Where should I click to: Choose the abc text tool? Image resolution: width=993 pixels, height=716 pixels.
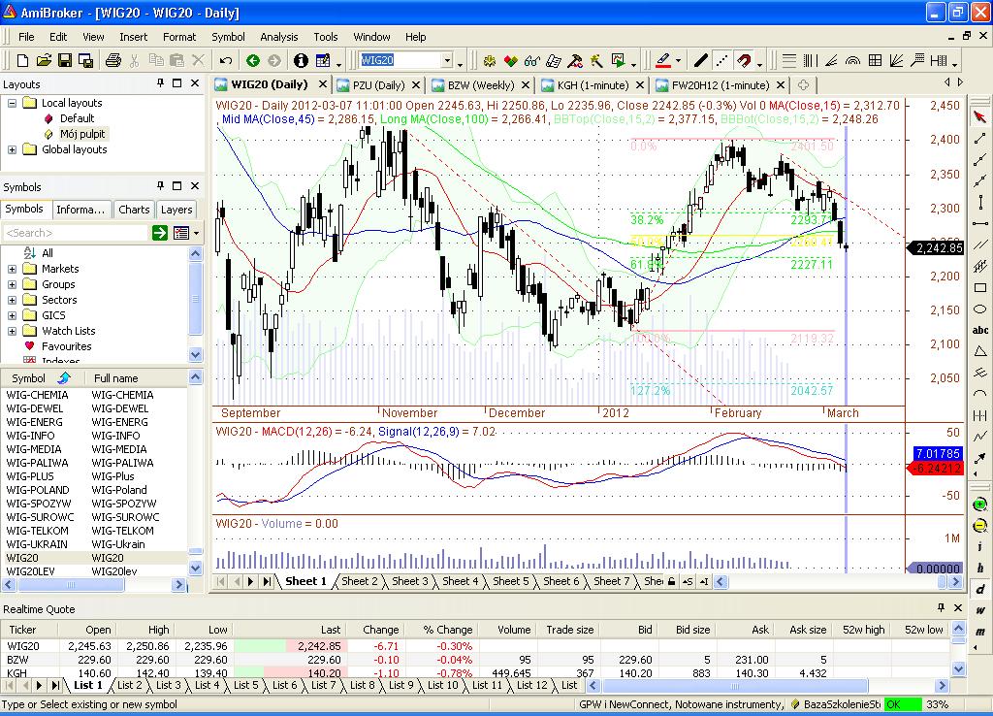(x=979, y=330)
